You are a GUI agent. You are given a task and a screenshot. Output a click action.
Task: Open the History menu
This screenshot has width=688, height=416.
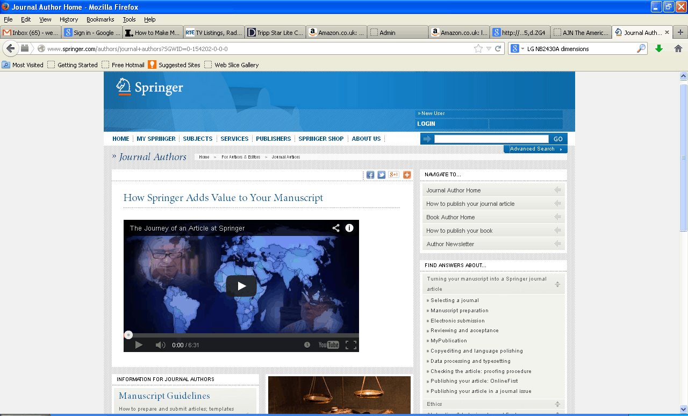point(69,19)
